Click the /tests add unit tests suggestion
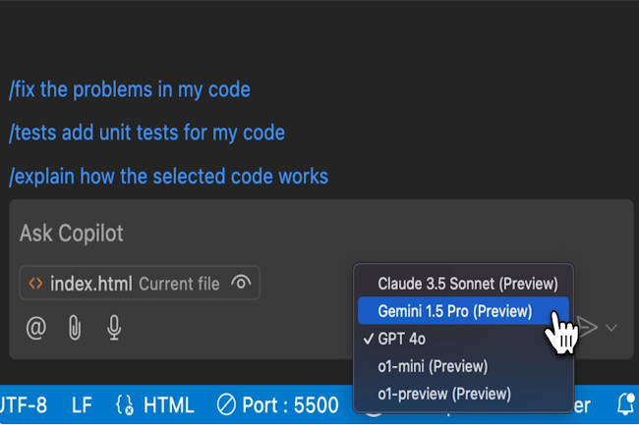Viewport: 639px width, 425px height. (x=146, y=133)
